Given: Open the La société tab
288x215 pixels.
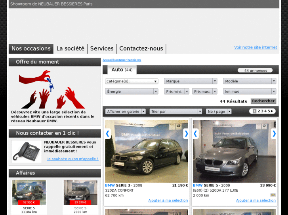Looking at the screenshot, I should (71, 49).
